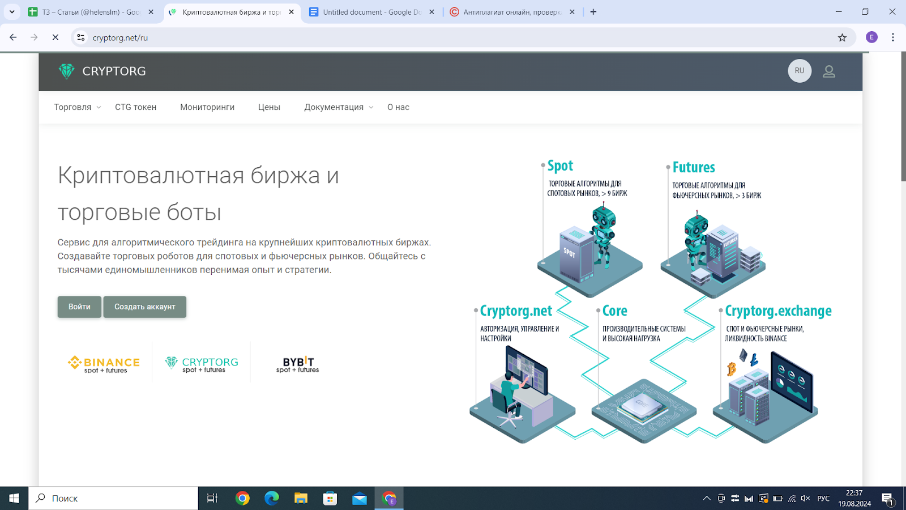Open the Chrome tab search dropdown arrow
Viewport: 906px width, 510px height.
12,12
